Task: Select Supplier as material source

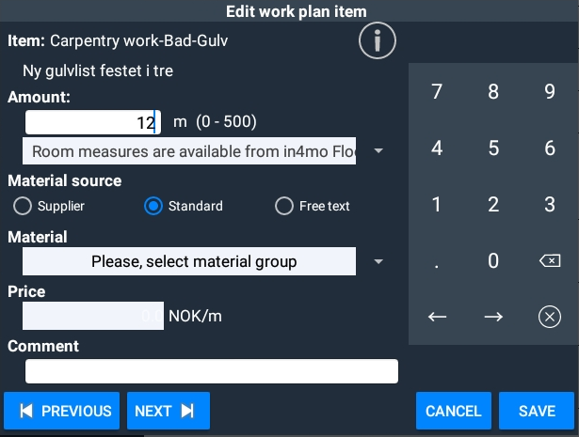Action: [21, 207]
